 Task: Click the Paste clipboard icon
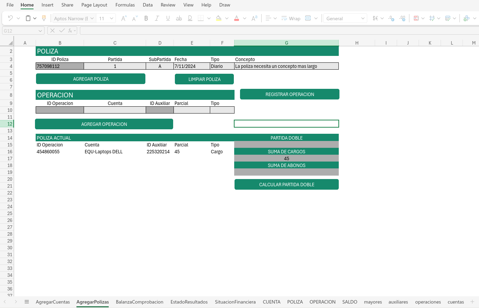[x=28, y=18]
